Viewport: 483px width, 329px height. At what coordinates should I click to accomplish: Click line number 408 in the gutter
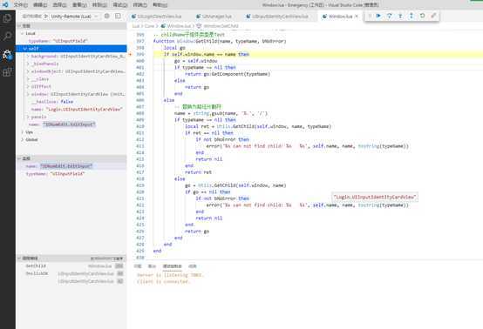[140, 113]
